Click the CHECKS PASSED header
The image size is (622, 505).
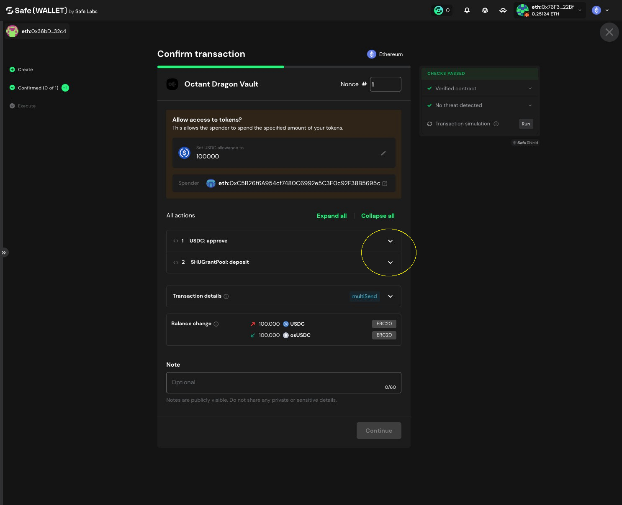click(446, 74)
